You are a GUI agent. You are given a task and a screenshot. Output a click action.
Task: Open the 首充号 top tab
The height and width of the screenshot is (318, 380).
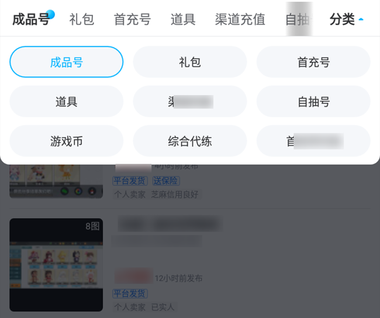pos(132,20)
